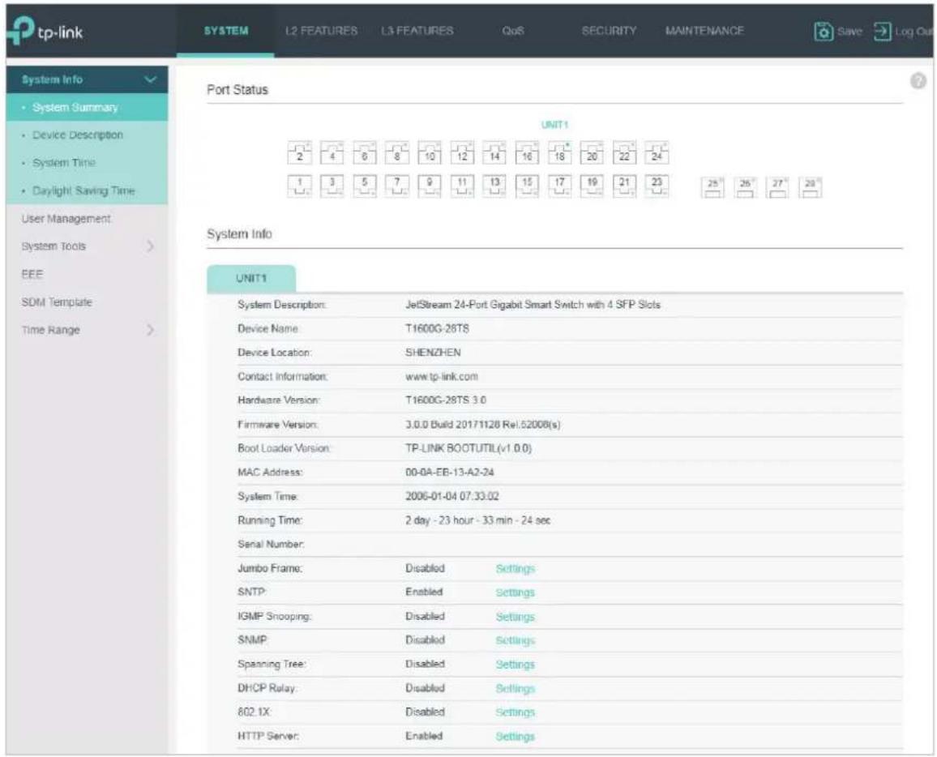Select port 5 icon in Port Status

[365, 186]
